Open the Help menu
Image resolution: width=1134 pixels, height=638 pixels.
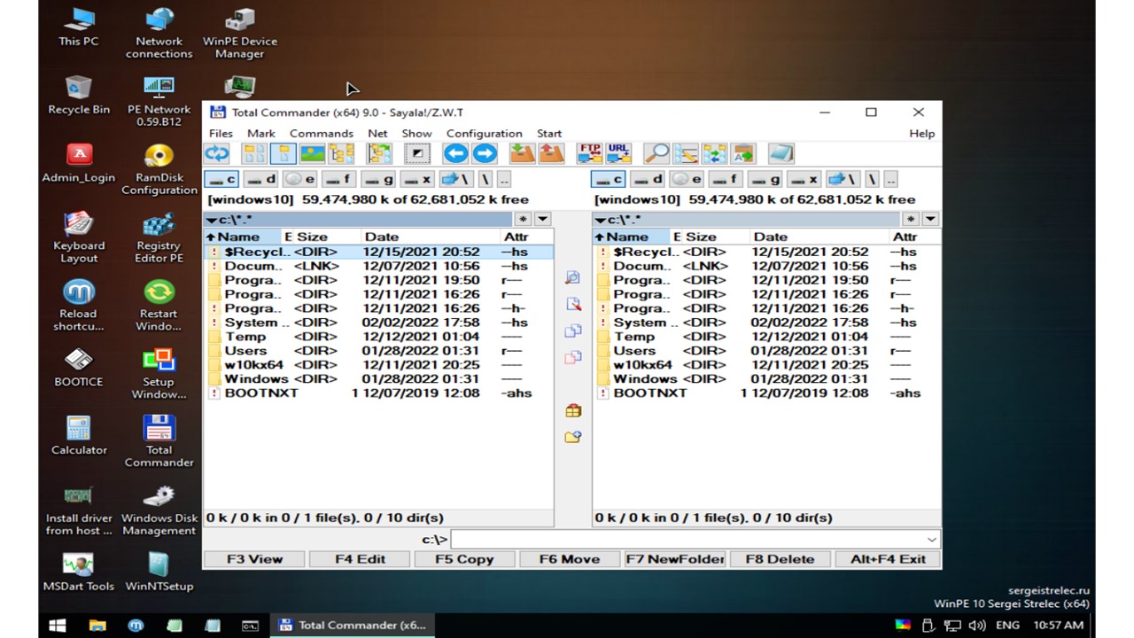pos(922,133)
